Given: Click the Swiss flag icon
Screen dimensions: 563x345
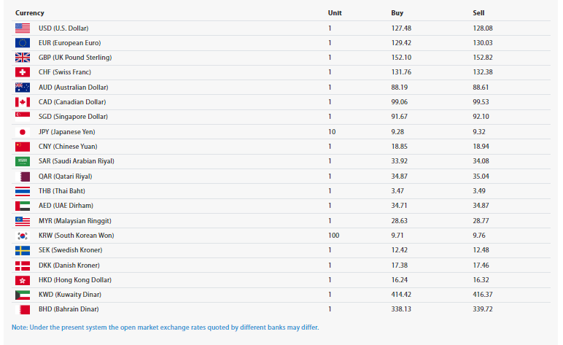Looking at the screenshot, I should 23,72.
